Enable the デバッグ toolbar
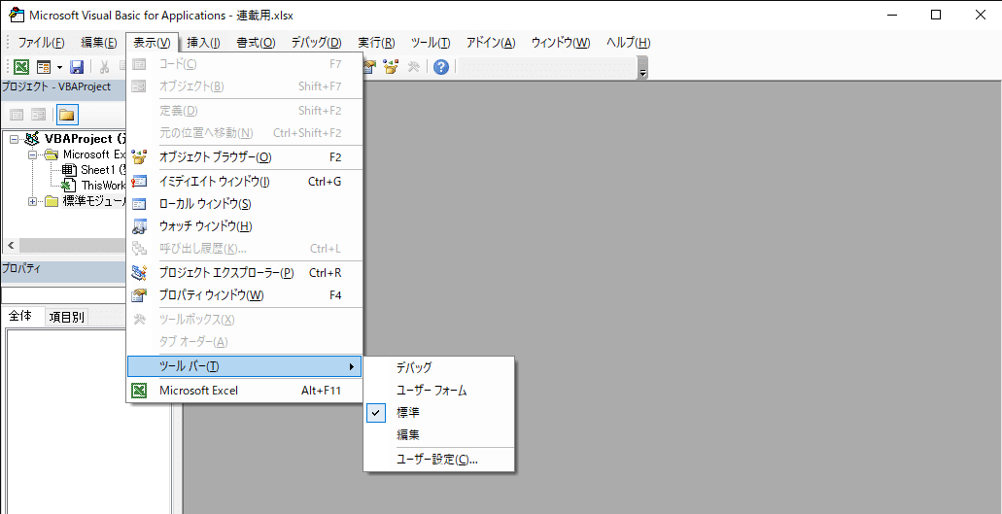This screenshot has height=514, width=1002. coord(439,368)
